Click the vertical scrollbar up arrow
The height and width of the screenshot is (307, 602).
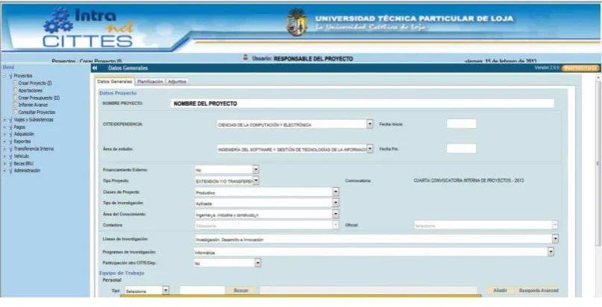[598, 77]
